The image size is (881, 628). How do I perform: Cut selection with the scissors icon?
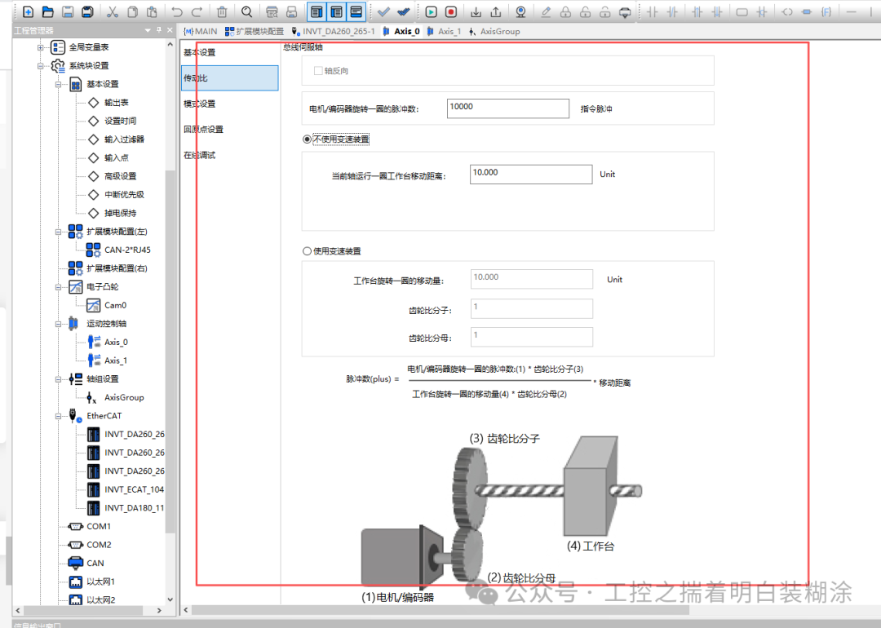(113, 11)
